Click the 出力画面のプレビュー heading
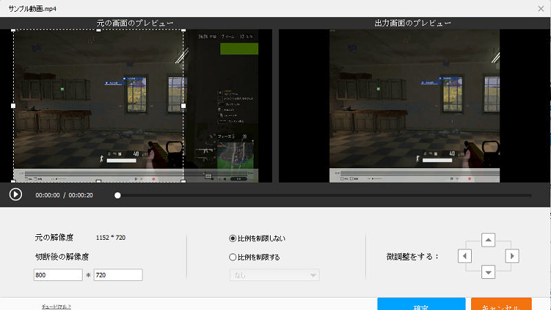 coord(413,23)
